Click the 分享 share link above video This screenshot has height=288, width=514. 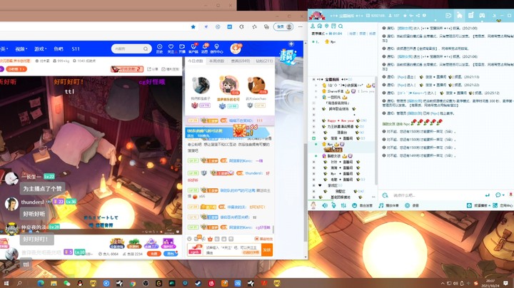pos(153,69)
